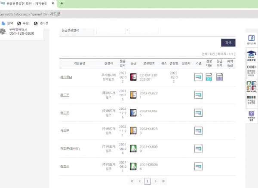258x188 pixels.
Task: Open a new browser tab
Action: point(62,3)
